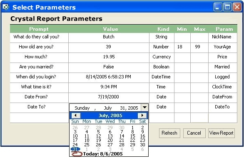This screenshot has width=244, height=158.
Task: Click the red Today circle icon
Action: point(77,154)
